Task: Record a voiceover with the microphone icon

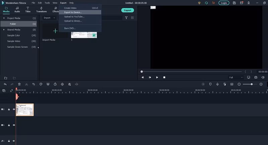Action: click(x=217, y=84)
